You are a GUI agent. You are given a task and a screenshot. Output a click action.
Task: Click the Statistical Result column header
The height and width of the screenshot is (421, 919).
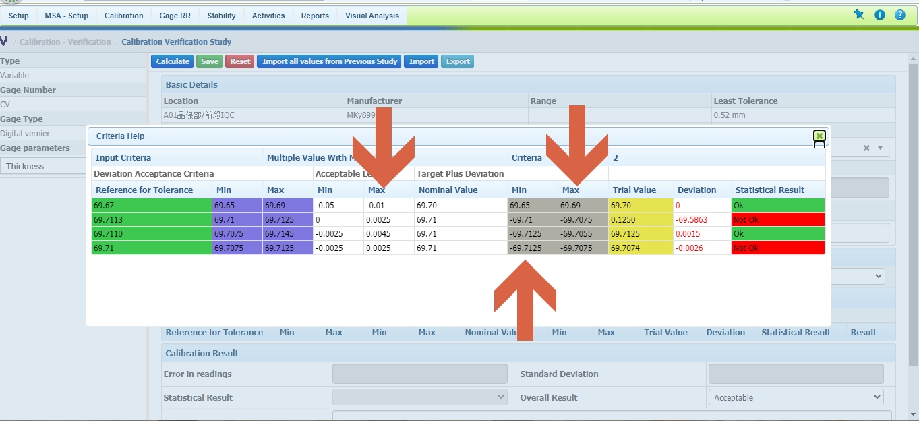[770, 190]
